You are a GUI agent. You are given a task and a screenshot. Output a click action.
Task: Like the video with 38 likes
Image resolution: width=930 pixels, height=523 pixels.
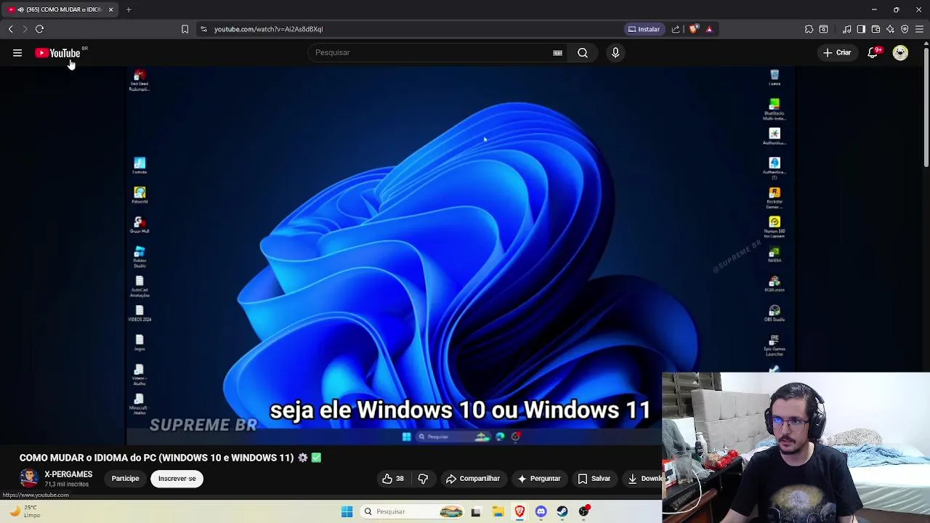click(393, 479)
